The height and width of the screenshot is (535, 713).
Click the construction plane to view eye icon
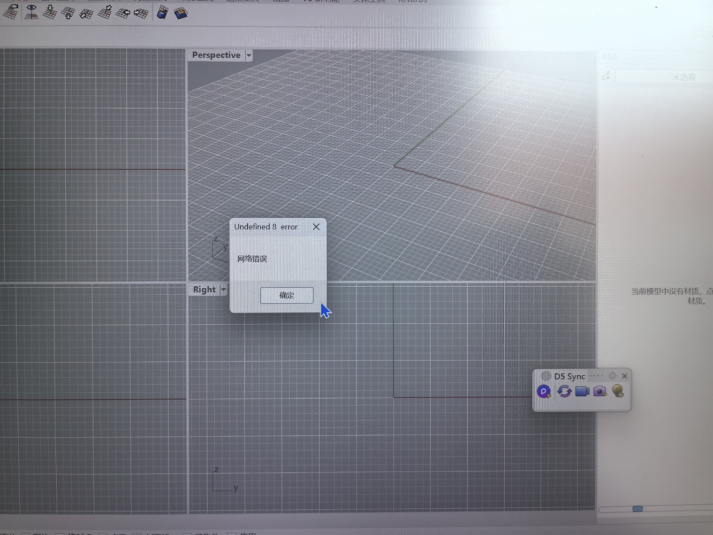(32, 12)
